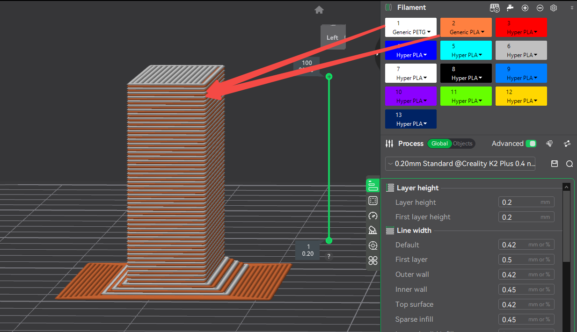Click the remove filament minus icon
This screenshot has height=332, width=577.
[x=540, y=8]
